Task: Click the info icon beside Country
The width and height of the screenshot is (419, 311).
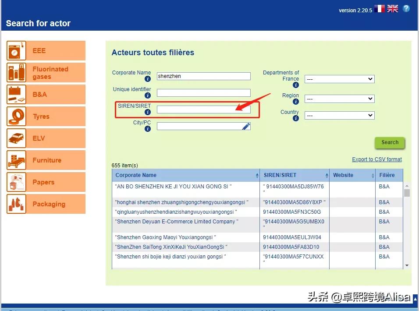Action: (x=296, y=118)
